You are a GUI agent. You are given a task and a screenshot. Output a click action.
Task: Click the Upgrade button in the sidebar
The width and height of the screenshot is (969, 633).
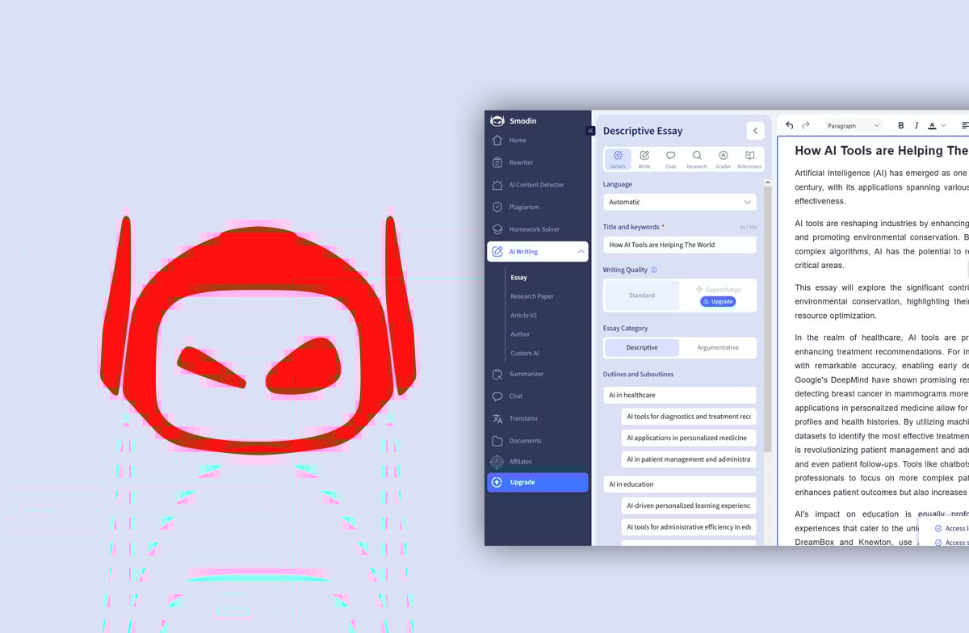(538, 482)
